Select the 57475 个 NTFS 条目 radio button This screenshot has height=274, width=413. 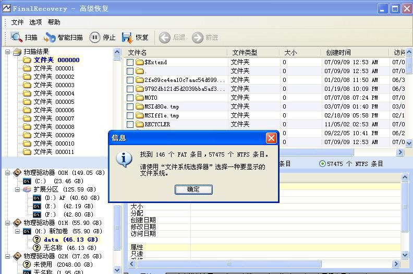(x=322, y=164)
